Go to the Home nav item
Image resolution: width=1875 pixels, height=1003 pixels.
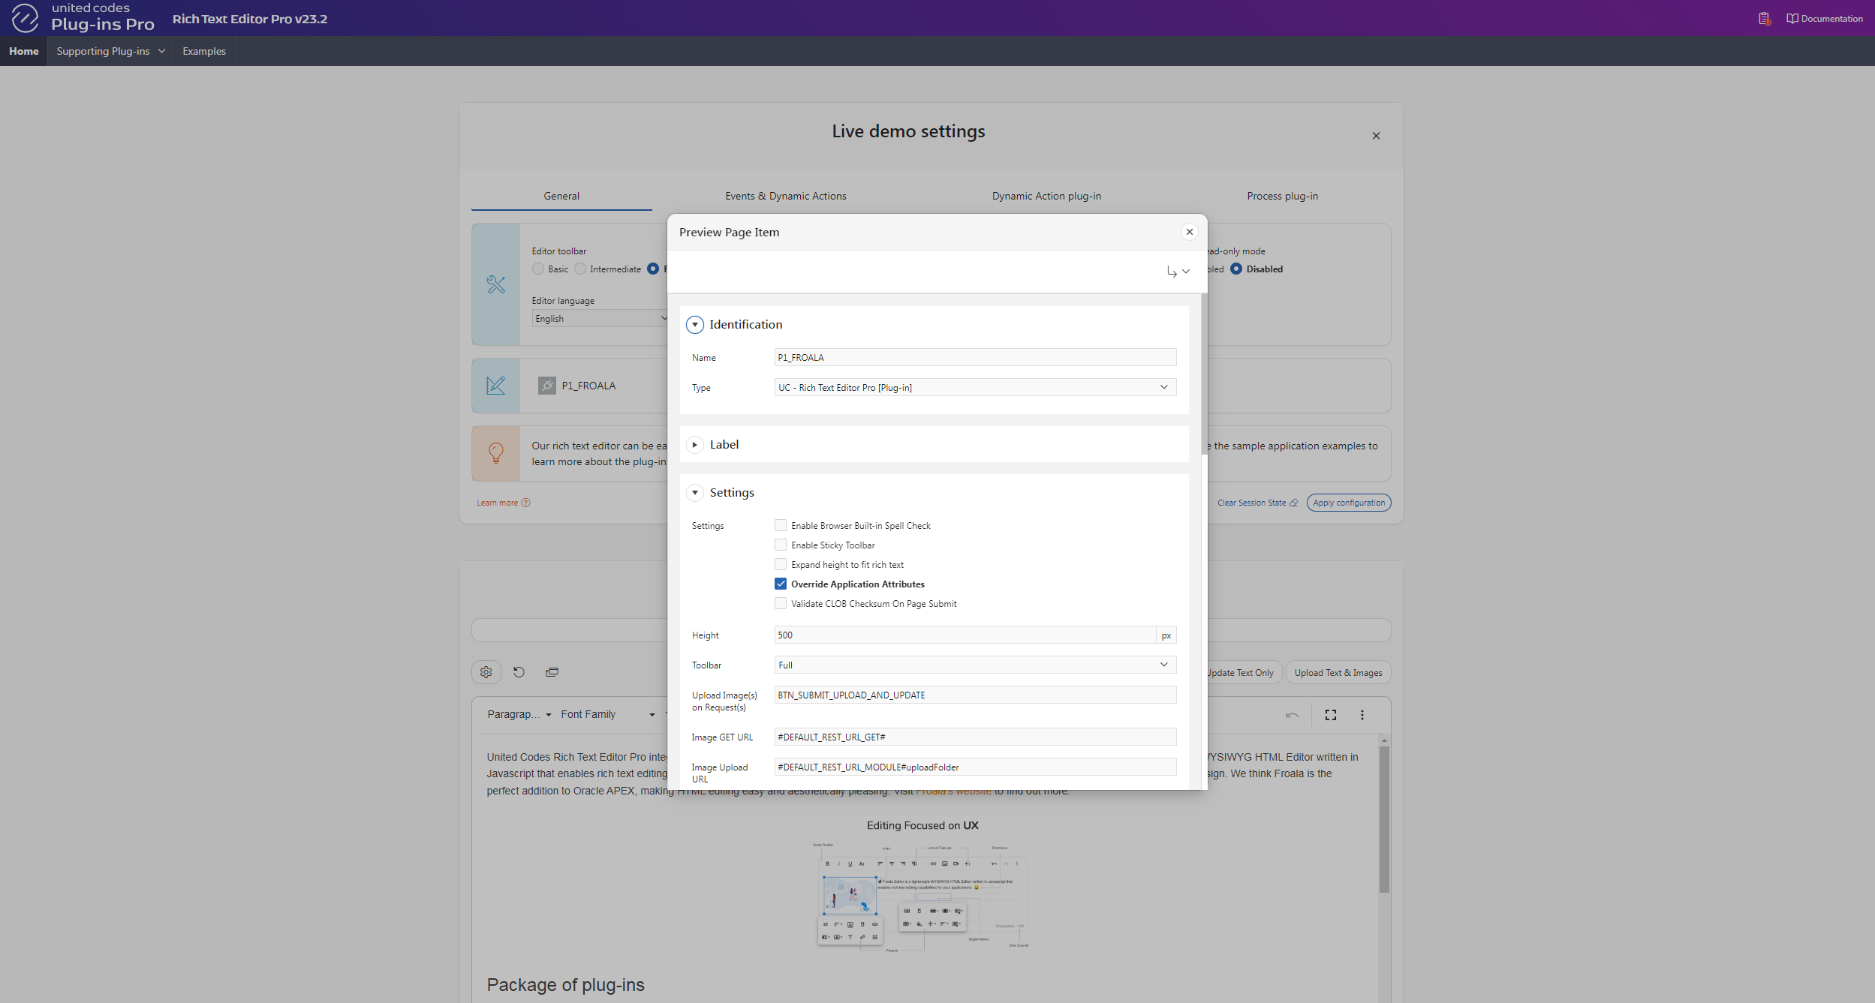pyautogui.click(x=24, y=51)
